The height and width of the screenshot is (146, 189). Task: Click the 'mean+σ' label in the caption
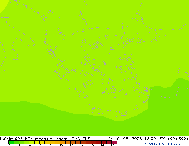[44, 139]
